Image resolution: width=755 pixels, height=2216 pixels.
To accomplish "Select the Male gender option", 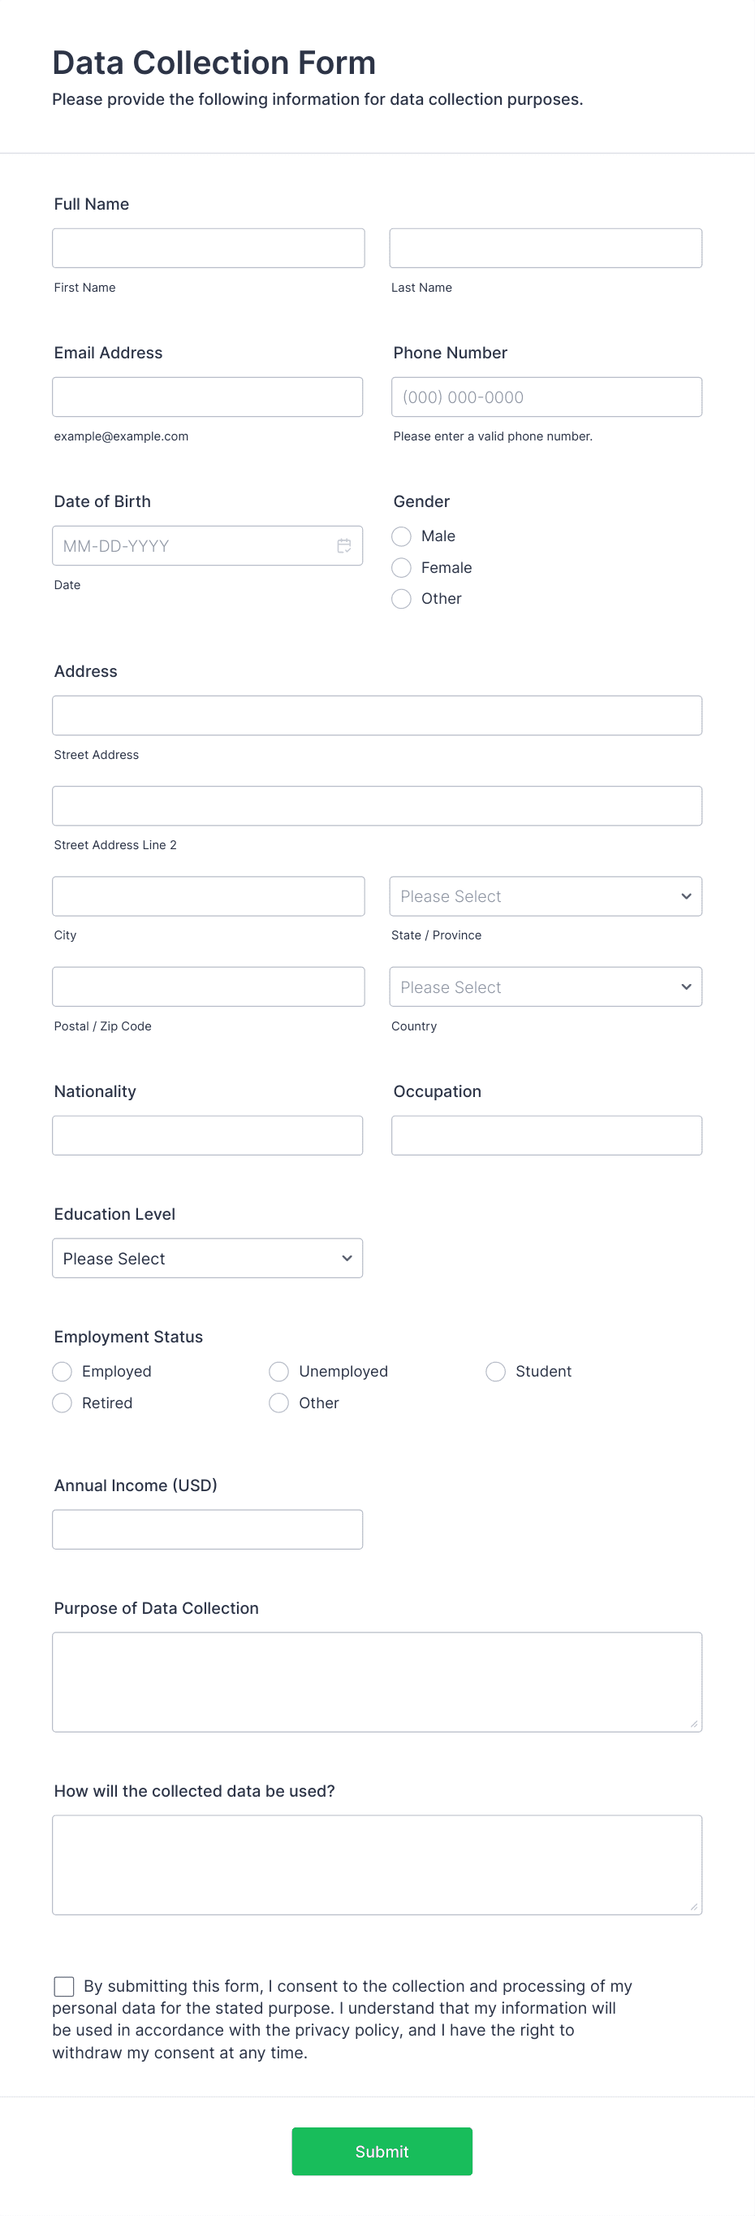I will [x=401, y=536].
